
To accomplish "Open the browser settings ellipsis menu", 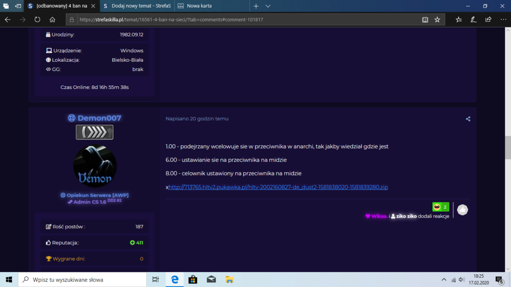I will point(503,19).
